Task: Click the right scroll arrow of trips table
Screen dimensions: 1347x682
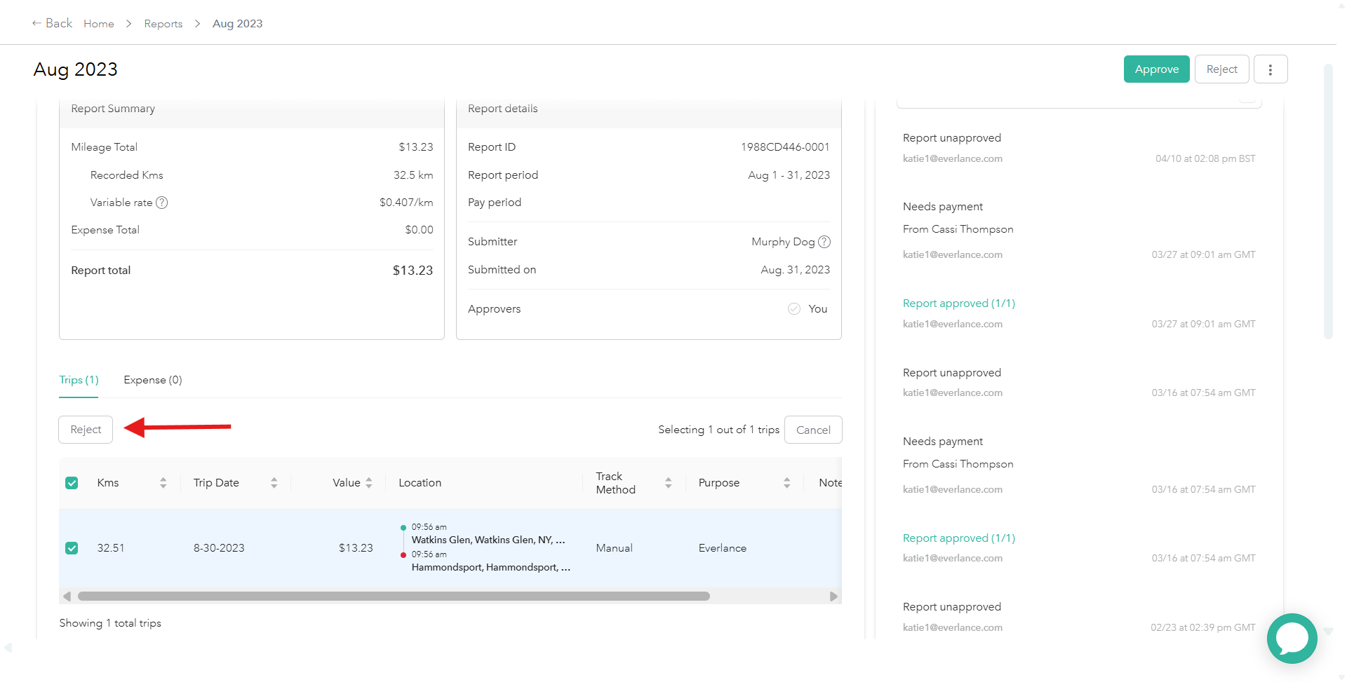Action: tap(833, 596)
